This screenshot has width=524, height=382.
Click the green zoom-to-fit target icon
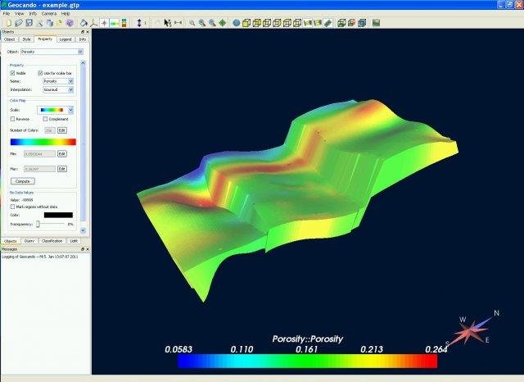[x=222, y=23]
